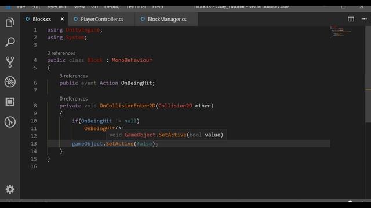Click gameObject on line 13
Screen dimensions: 371x208
point(87,144)
